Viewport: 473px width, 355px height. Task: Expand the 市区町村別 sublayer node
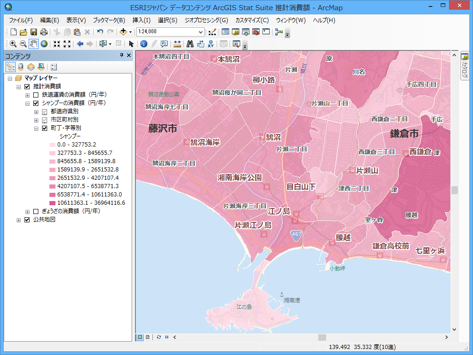[x=36, y=120]
